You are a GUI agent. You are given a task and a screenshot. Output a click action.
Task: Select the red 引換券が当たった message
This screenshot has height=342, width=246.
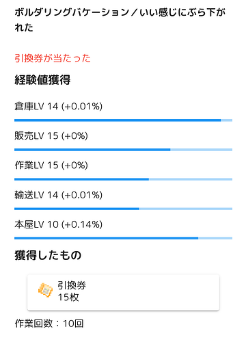[53, 58]
